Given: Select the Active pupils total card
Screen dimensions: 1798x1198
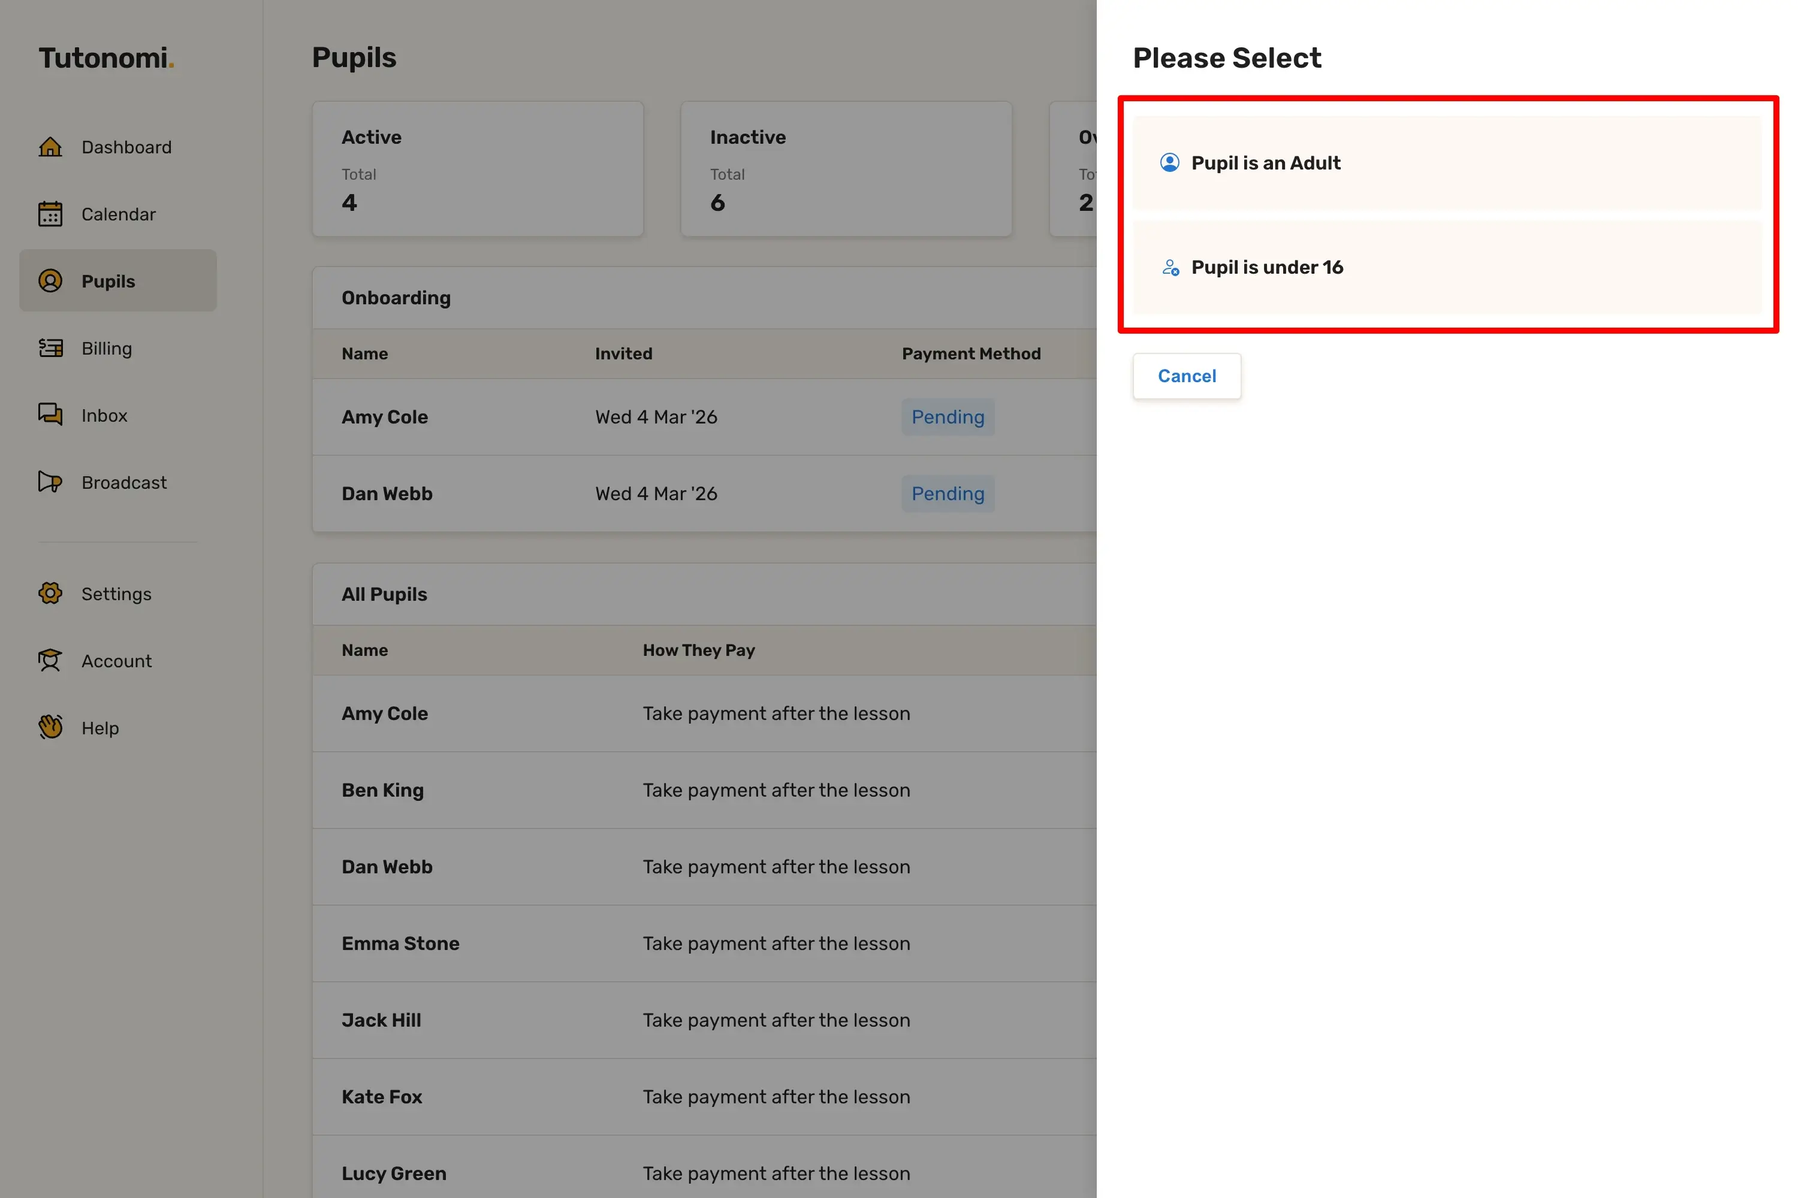Looking at the screenshot, I should click(478, 169).
